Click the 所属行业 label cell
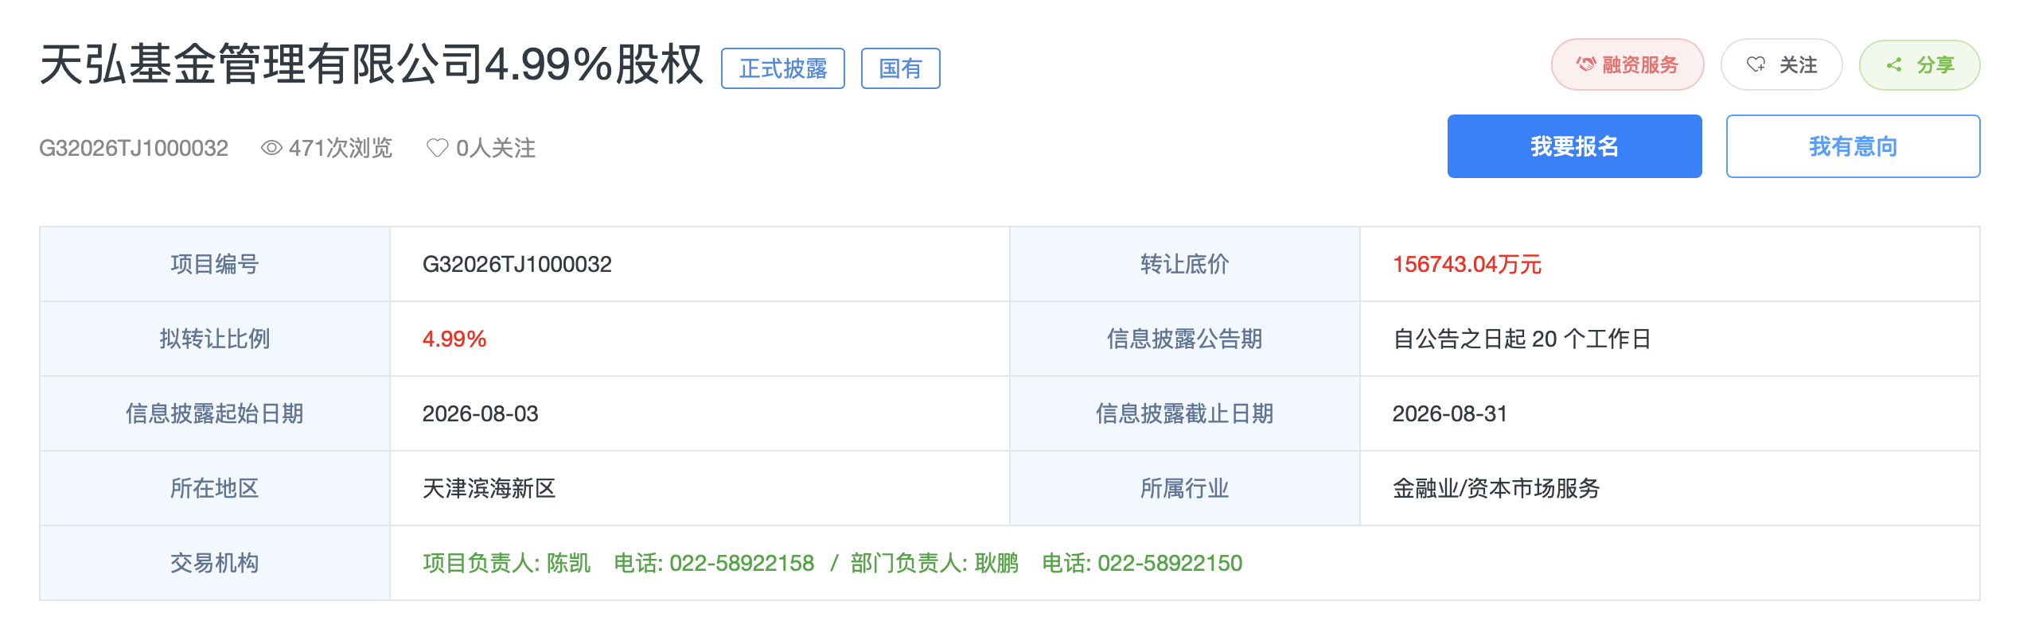 coord(1185,488)
